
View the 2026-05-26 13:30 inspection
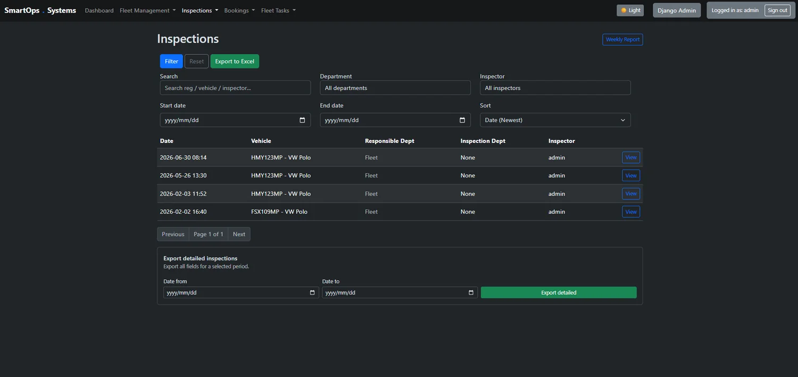[x=631, y=175]
